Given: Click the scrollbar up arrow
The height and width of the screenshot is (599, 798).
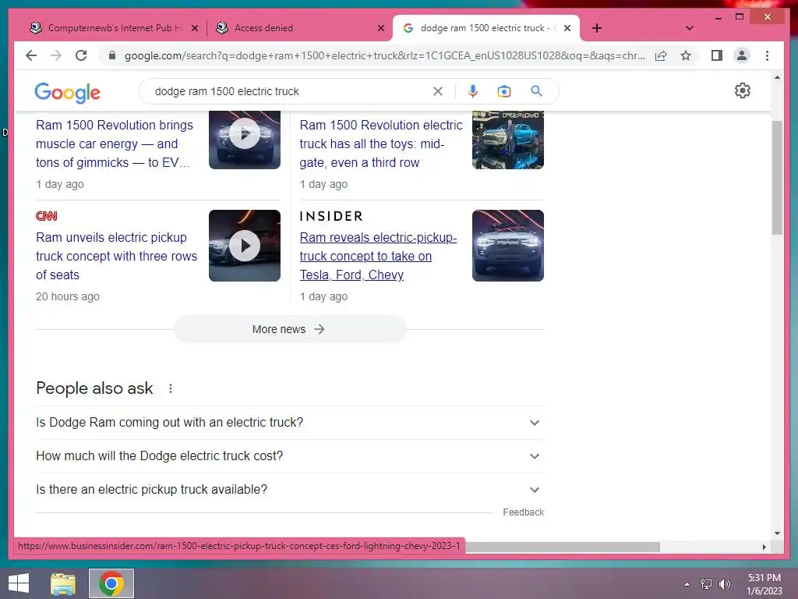Looking at the screenshot, I should [777, 78].
